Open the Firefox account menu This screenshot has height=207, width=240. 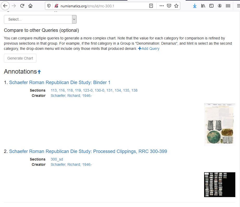coord(220,6)
